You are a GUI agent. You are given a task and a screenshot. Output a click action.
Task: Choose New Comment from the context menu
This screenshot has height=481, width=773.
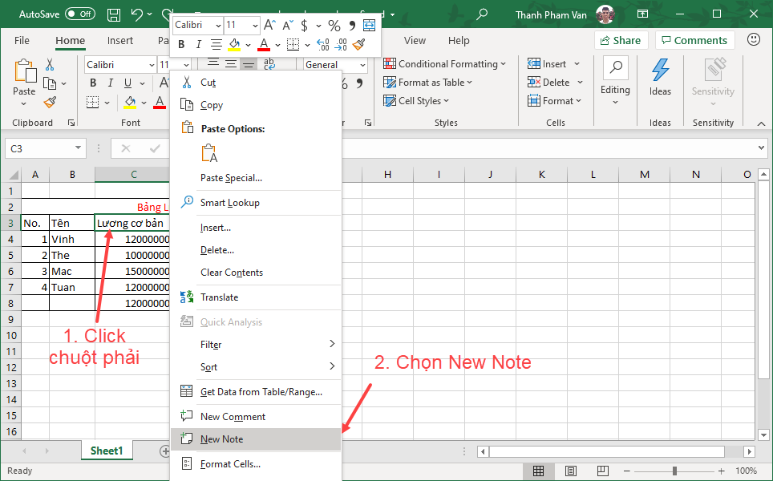[256, 416]
